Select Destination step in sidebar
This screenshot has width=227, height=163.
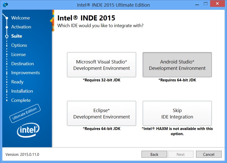23,64
